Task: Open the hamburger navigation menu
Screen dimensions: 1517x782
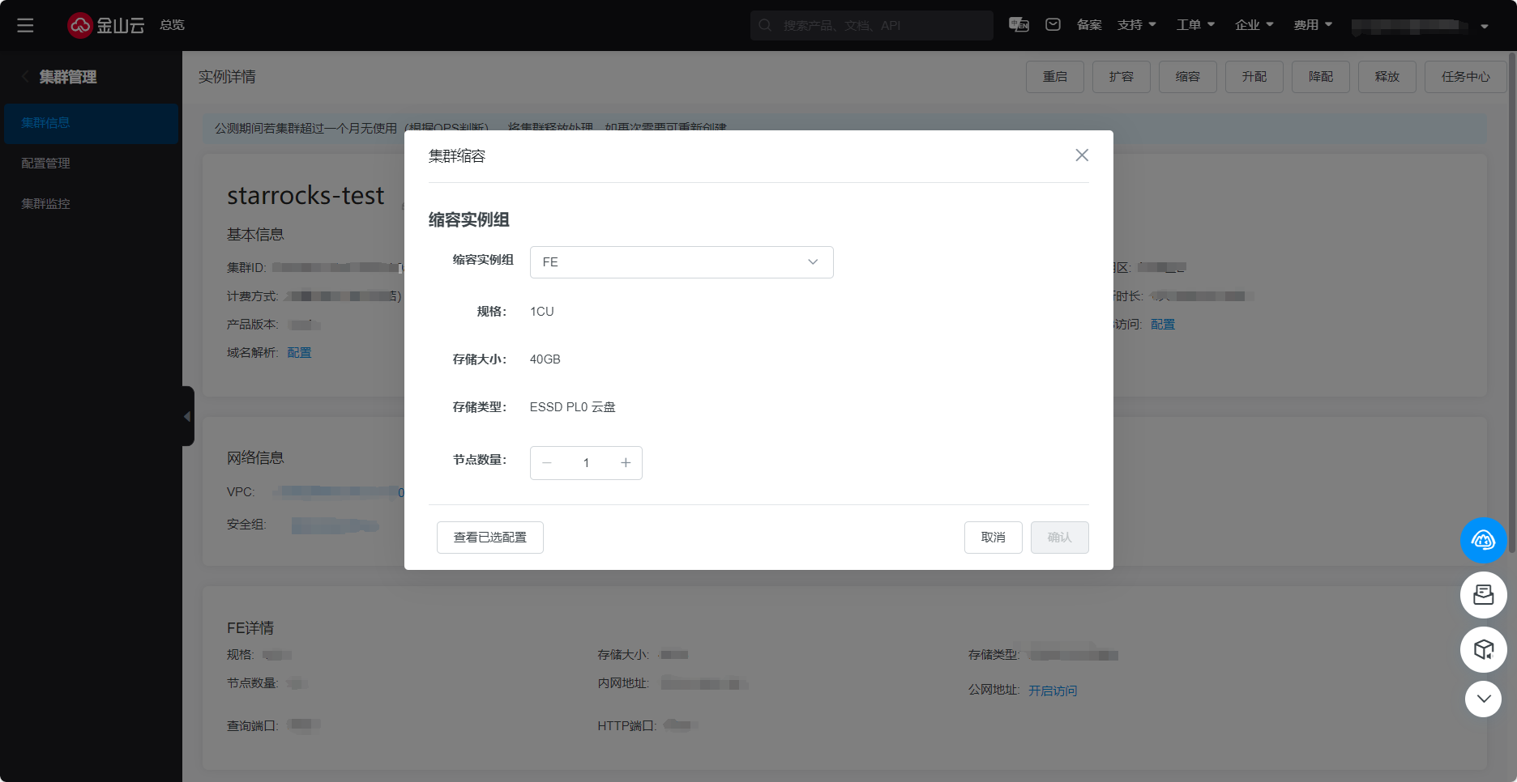Action: [x=25, y=25]
